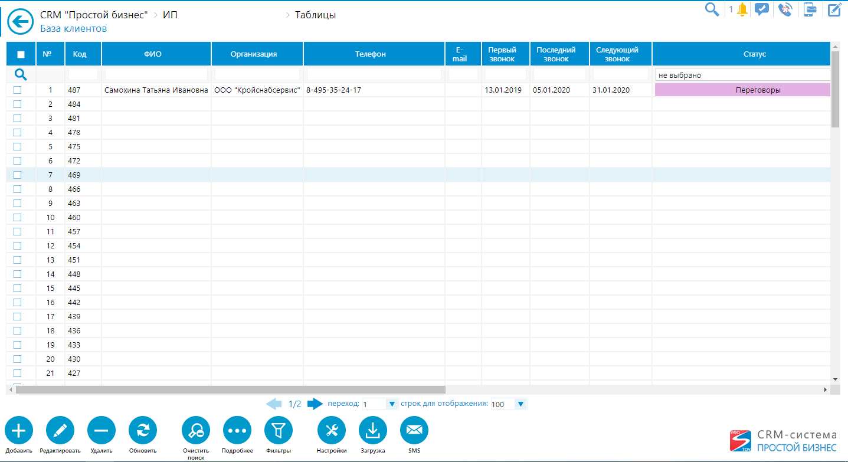
Task: Open Настройки tools icon
Action: click(x=332, y=431)
